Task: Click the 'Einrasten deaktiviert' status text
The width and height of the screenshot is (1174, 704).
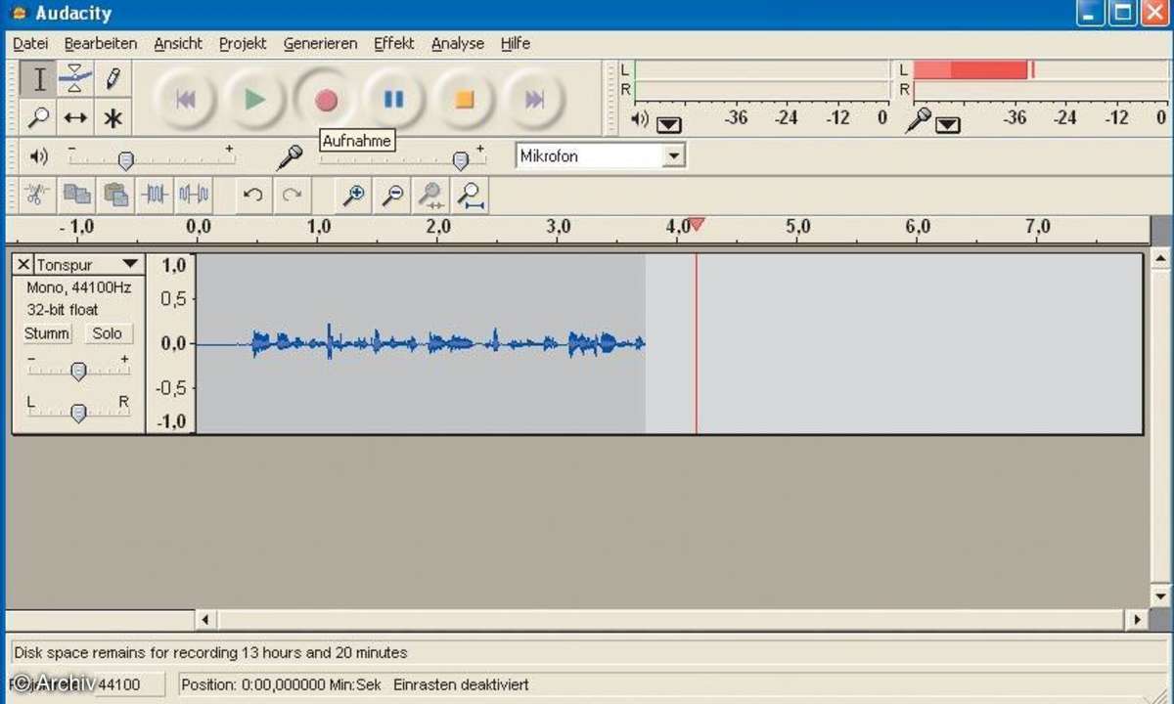Action: pos(461,684)
